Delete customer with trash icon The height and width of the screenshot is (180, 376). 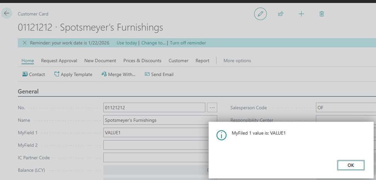click(322, 14)
